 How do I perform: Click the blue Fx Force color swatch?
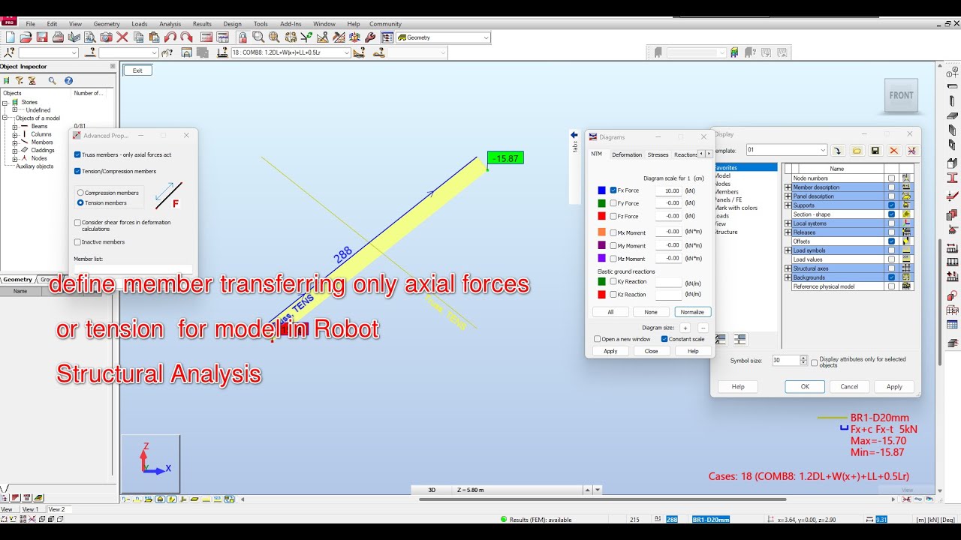point(602,190)
